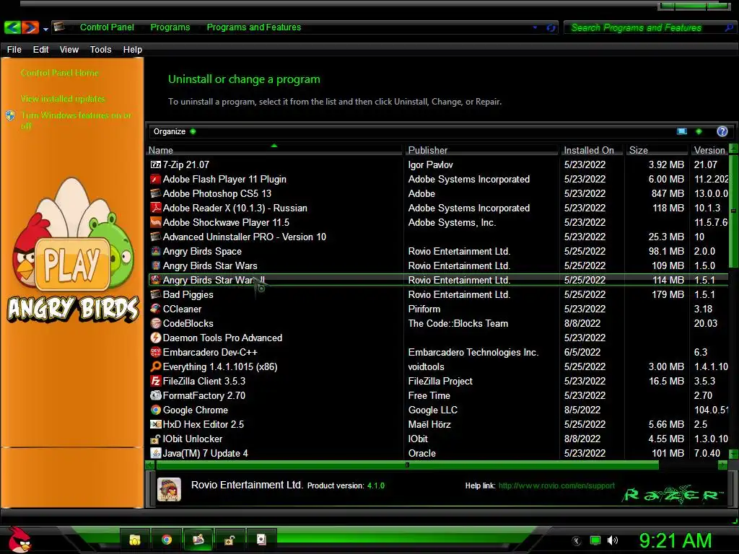The width and height of the screenshot is (739, 554).
Task: Click 847 MB size of Photoshop
Action: tap(668, 193)
